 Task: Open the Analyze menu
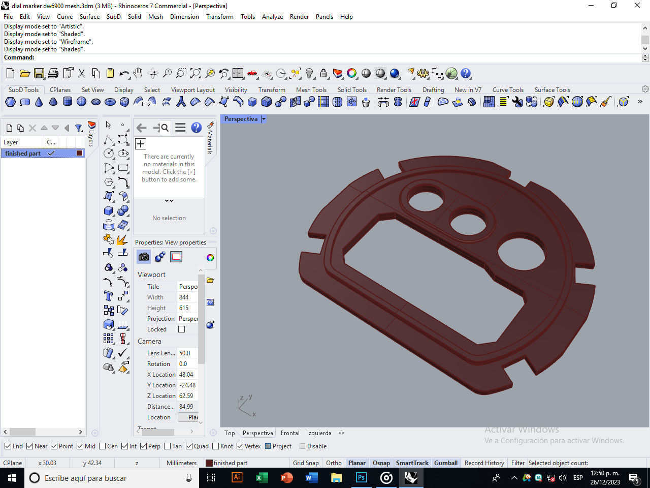click(x=272, y=16)
